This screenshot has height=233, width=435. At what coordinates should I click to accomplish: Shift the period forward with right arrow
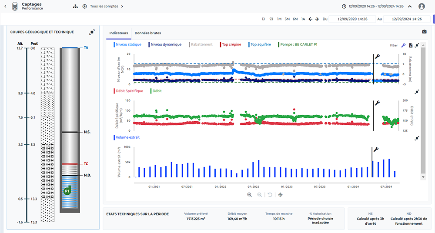pyautogui.click(x=317, y=19)
